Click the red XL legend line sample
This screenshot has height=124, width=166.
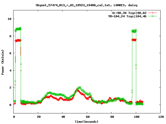[153, 13]
